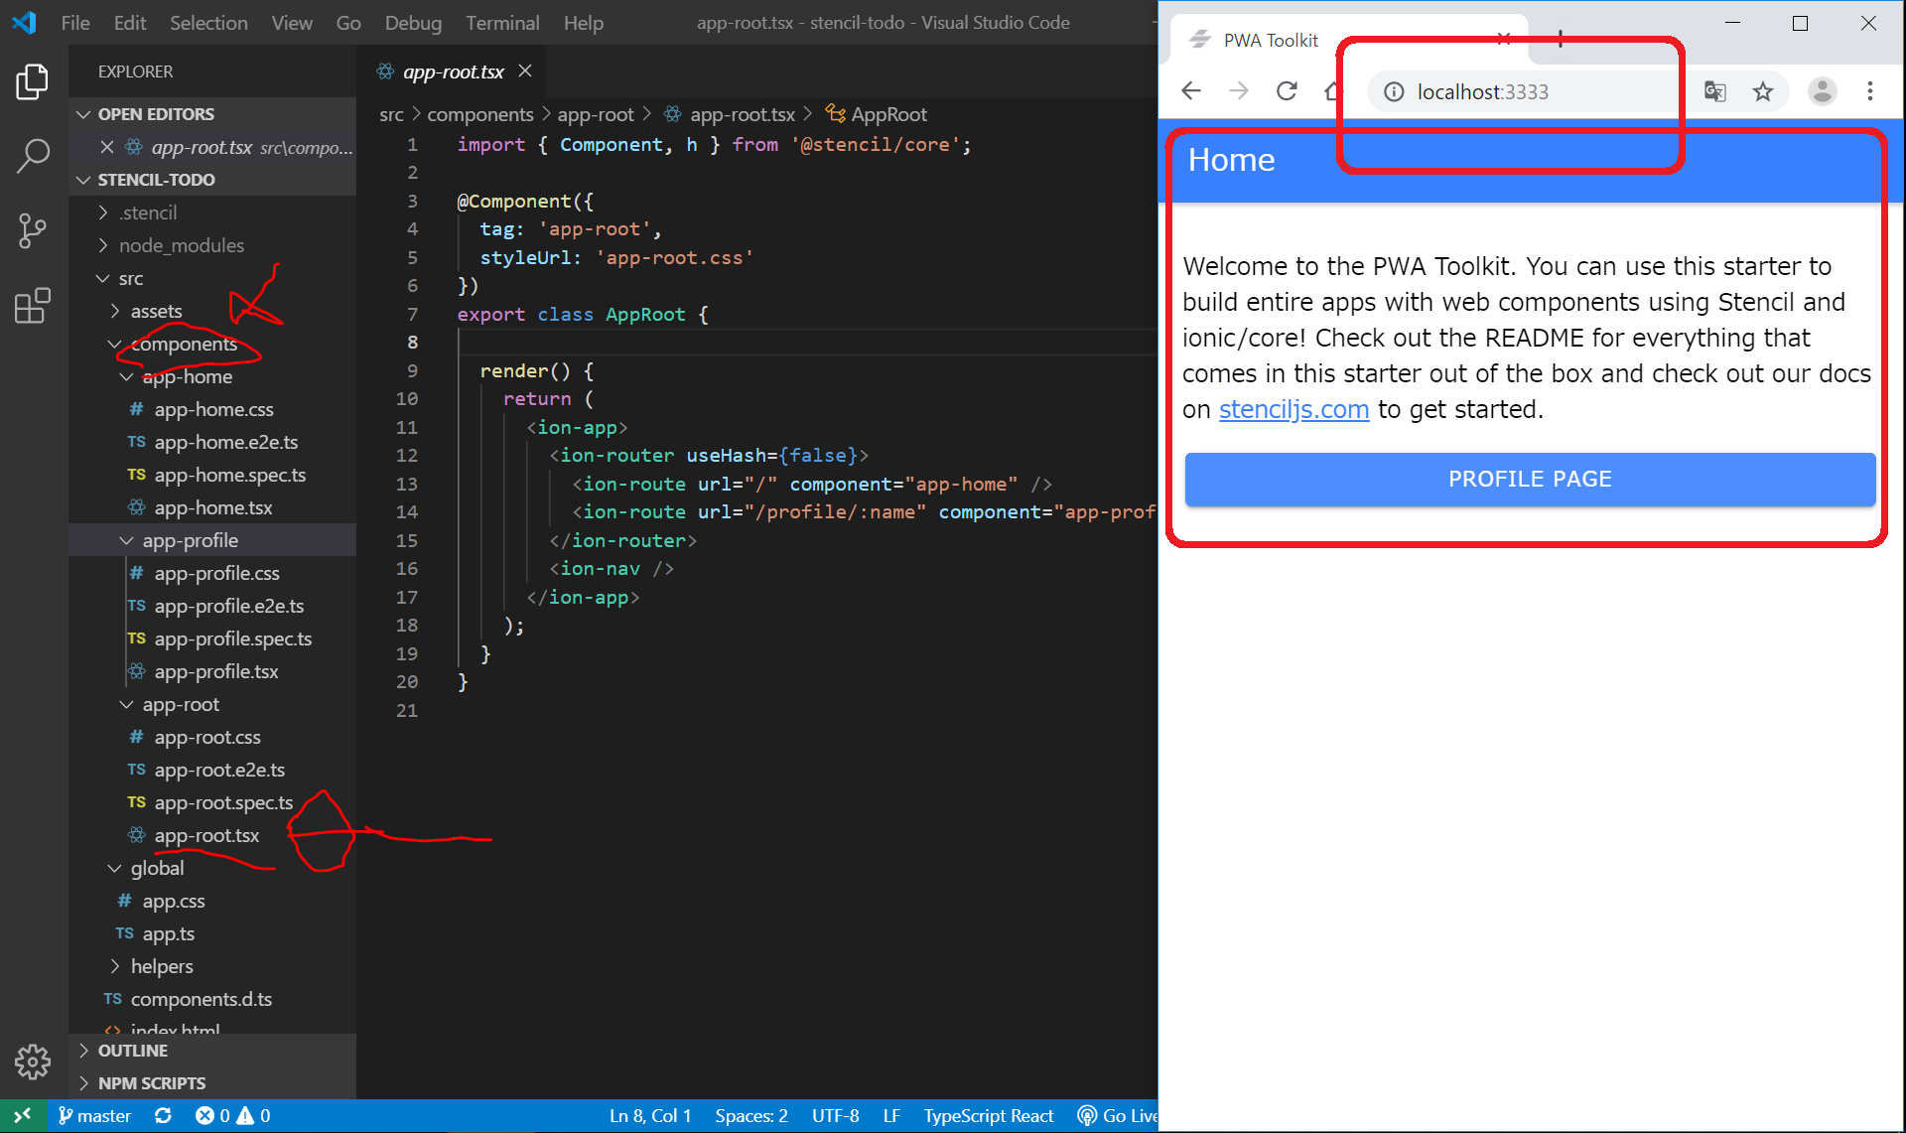1906x1133 pixels.
Task: Click the browser reload button
Action: (x=1287, y=91)
